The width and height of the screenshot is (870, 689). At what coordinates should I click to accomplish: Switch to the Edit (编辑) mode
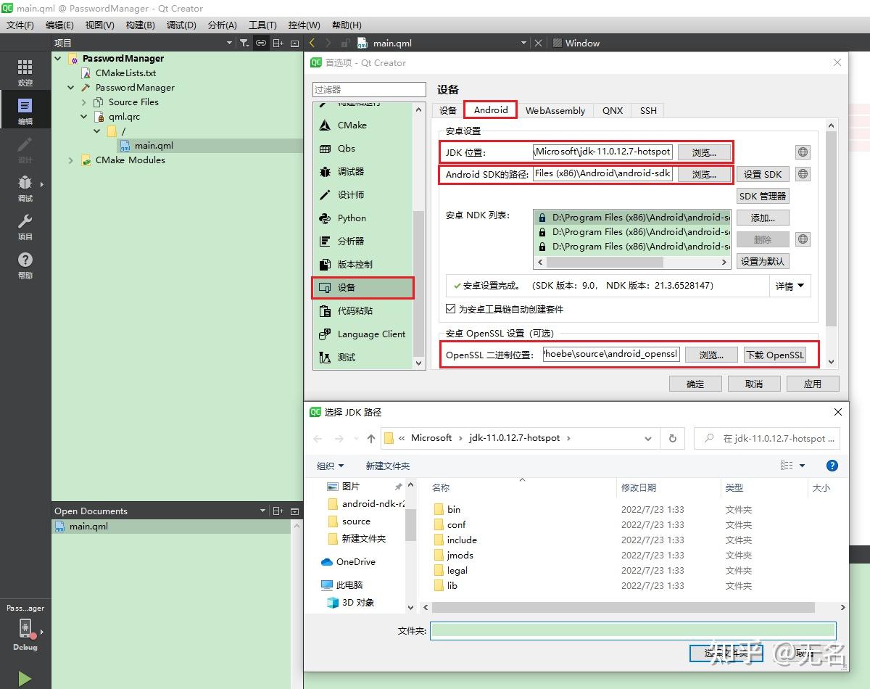[x=25, y=111]
